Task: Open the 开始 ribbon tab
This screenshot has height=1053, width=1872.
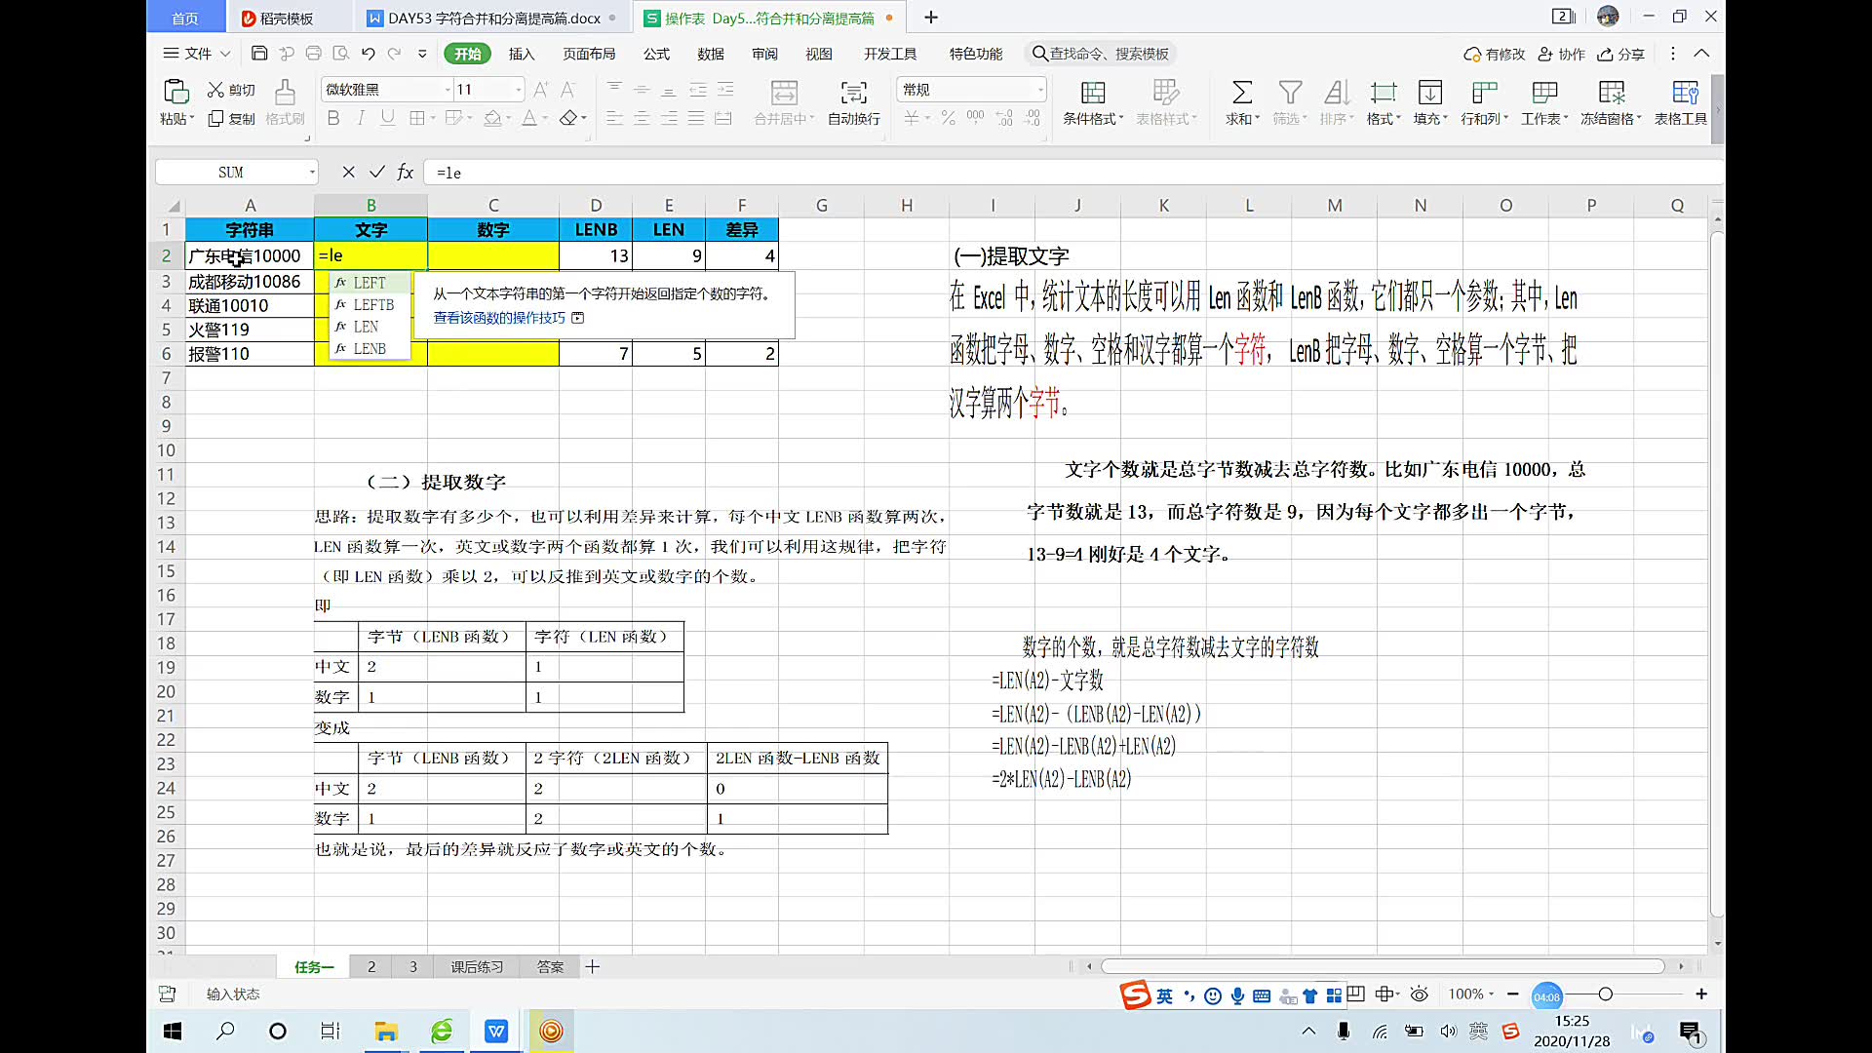Action: [467, 53]
